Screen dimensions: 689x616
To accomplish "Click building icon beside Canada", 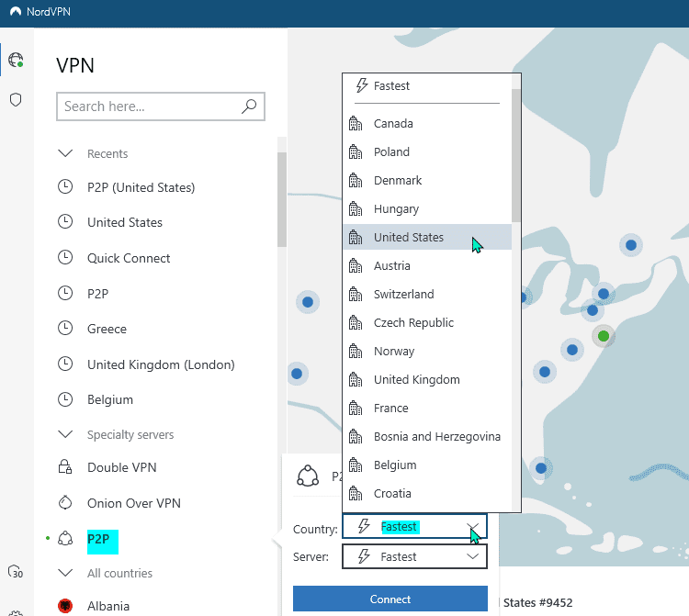I will 356,123.
